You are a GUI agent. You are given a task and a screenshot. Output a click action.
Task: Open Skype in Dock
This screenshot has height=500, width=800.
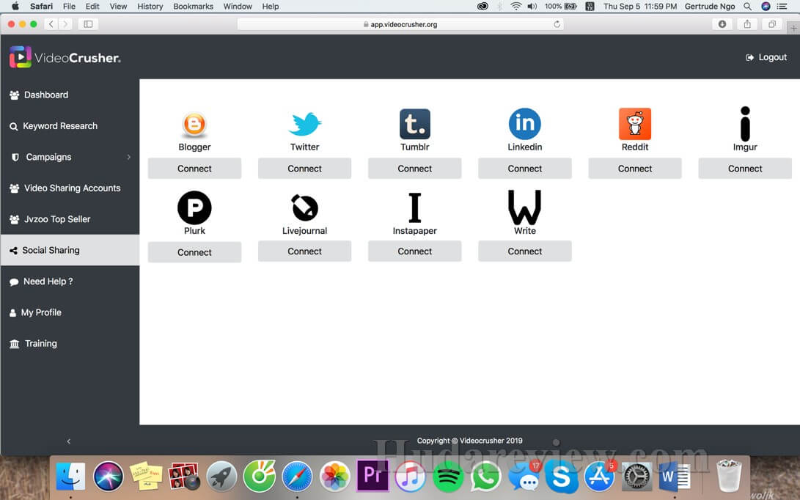(x=561, y=477)
